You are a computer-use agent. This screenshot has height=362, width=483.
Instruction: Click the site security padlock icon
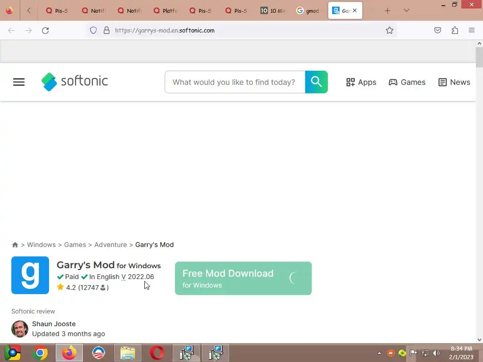[x=107, y=30]
